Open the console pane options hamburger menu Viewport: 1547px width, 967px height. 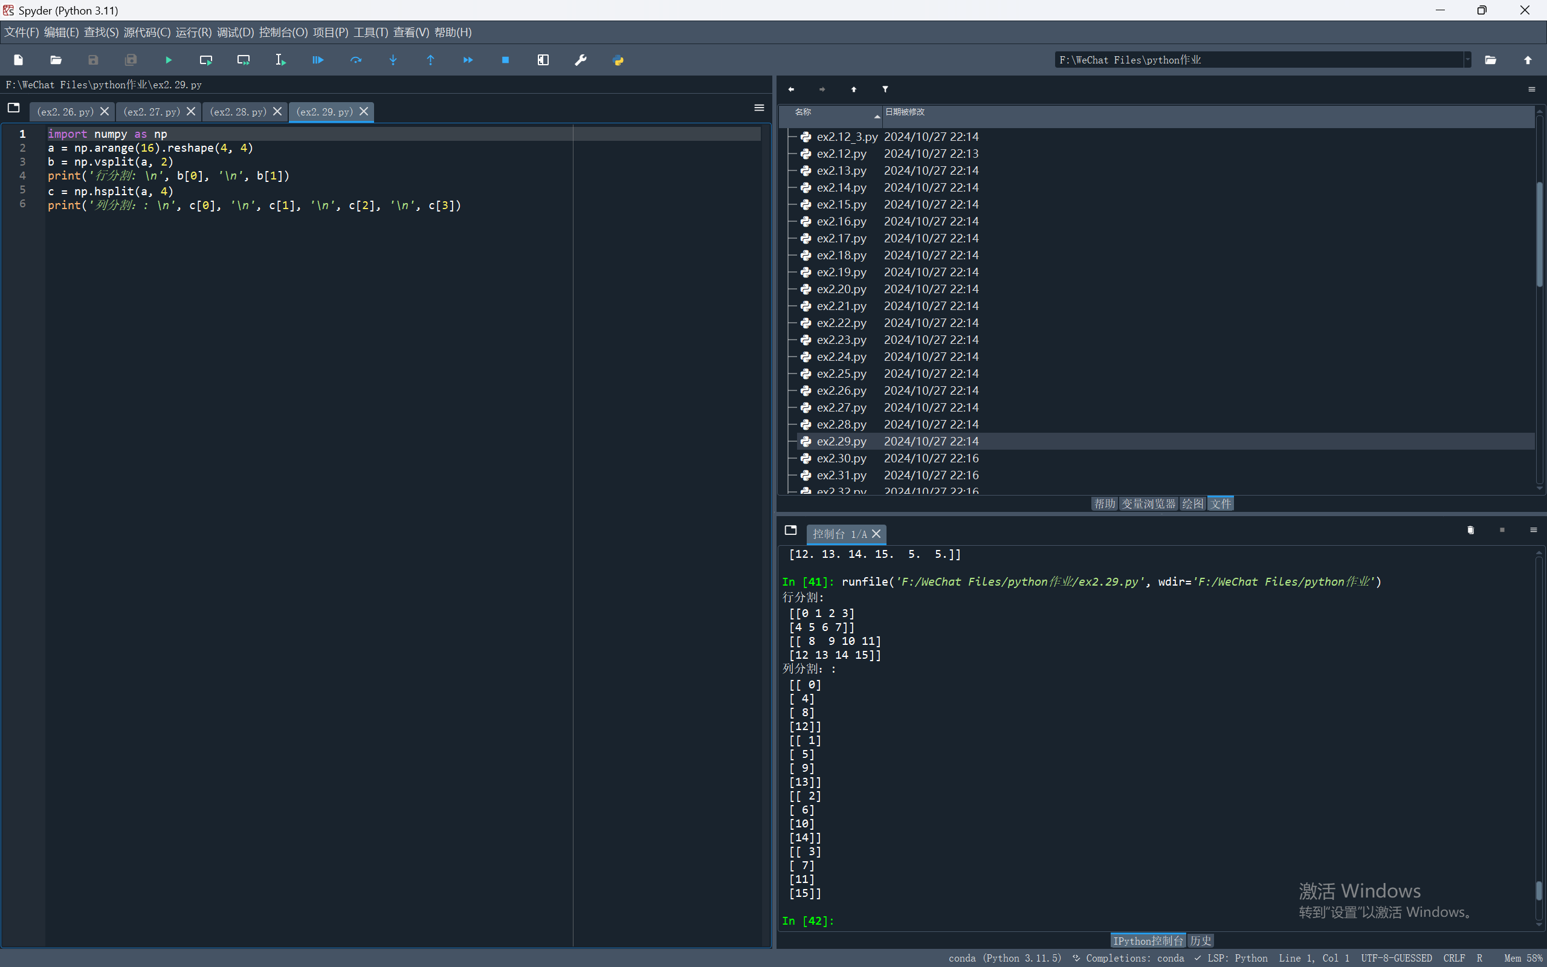[1532, 530]
